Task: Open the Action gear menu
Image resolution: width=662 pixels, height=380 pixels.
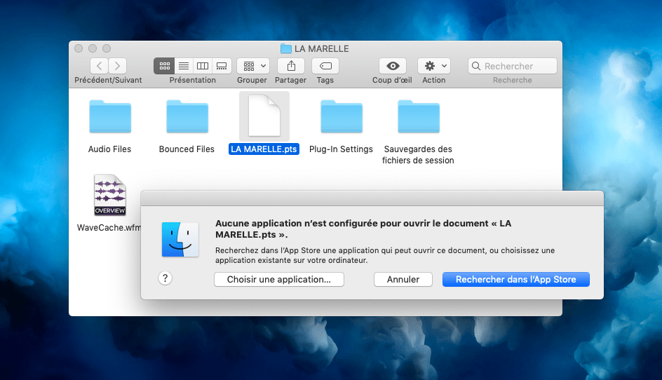Action: click(434, 66)
